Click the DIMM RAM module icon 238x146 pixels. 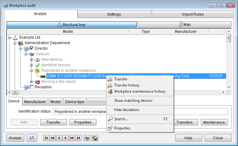(43, 76)
